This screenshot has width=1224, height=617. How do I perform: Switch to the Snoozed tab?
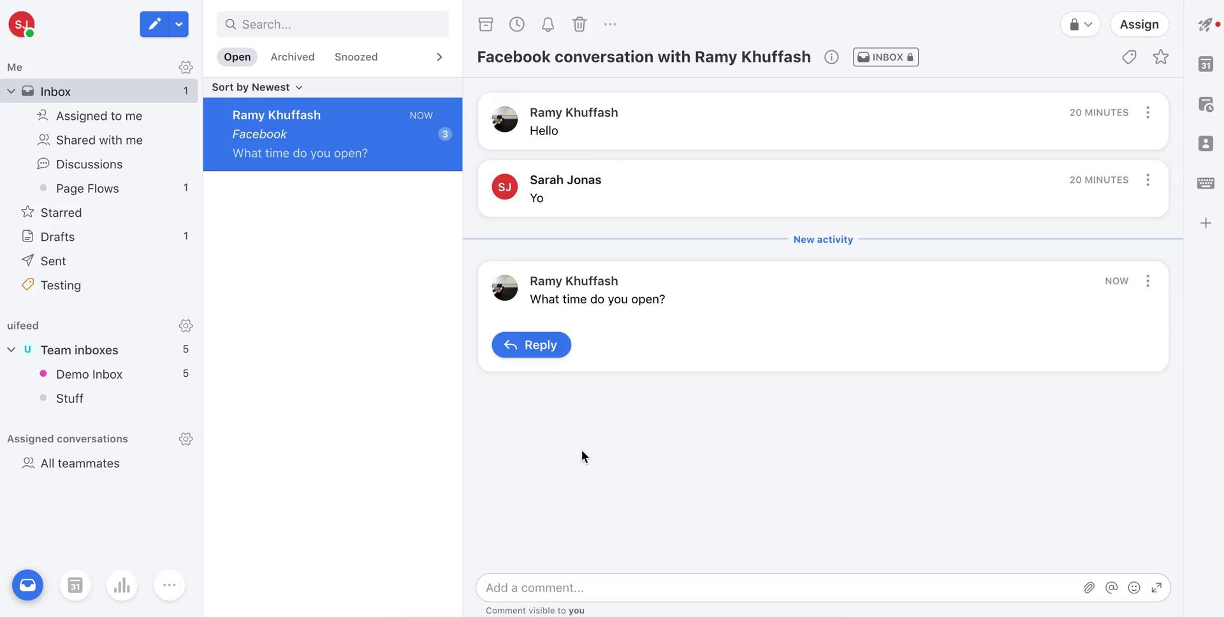coord(356,57)
